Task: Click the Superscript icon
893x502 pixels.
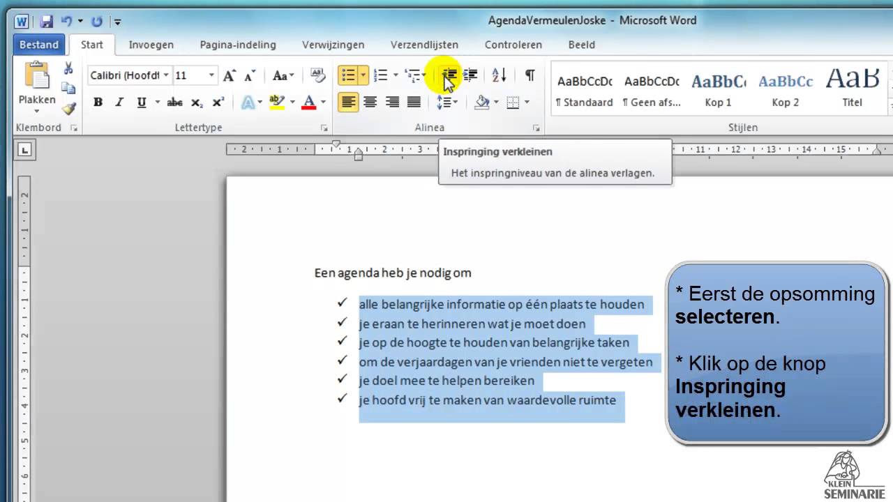Action: [x=218, y=102]
